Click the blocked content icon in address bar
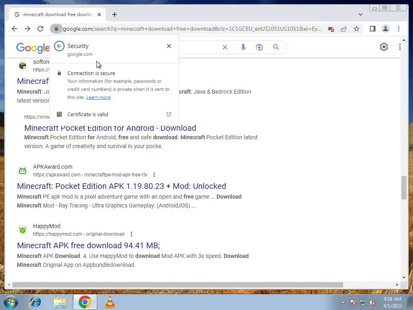This screenshot has width=413, height=310. [x=331, y=29]
